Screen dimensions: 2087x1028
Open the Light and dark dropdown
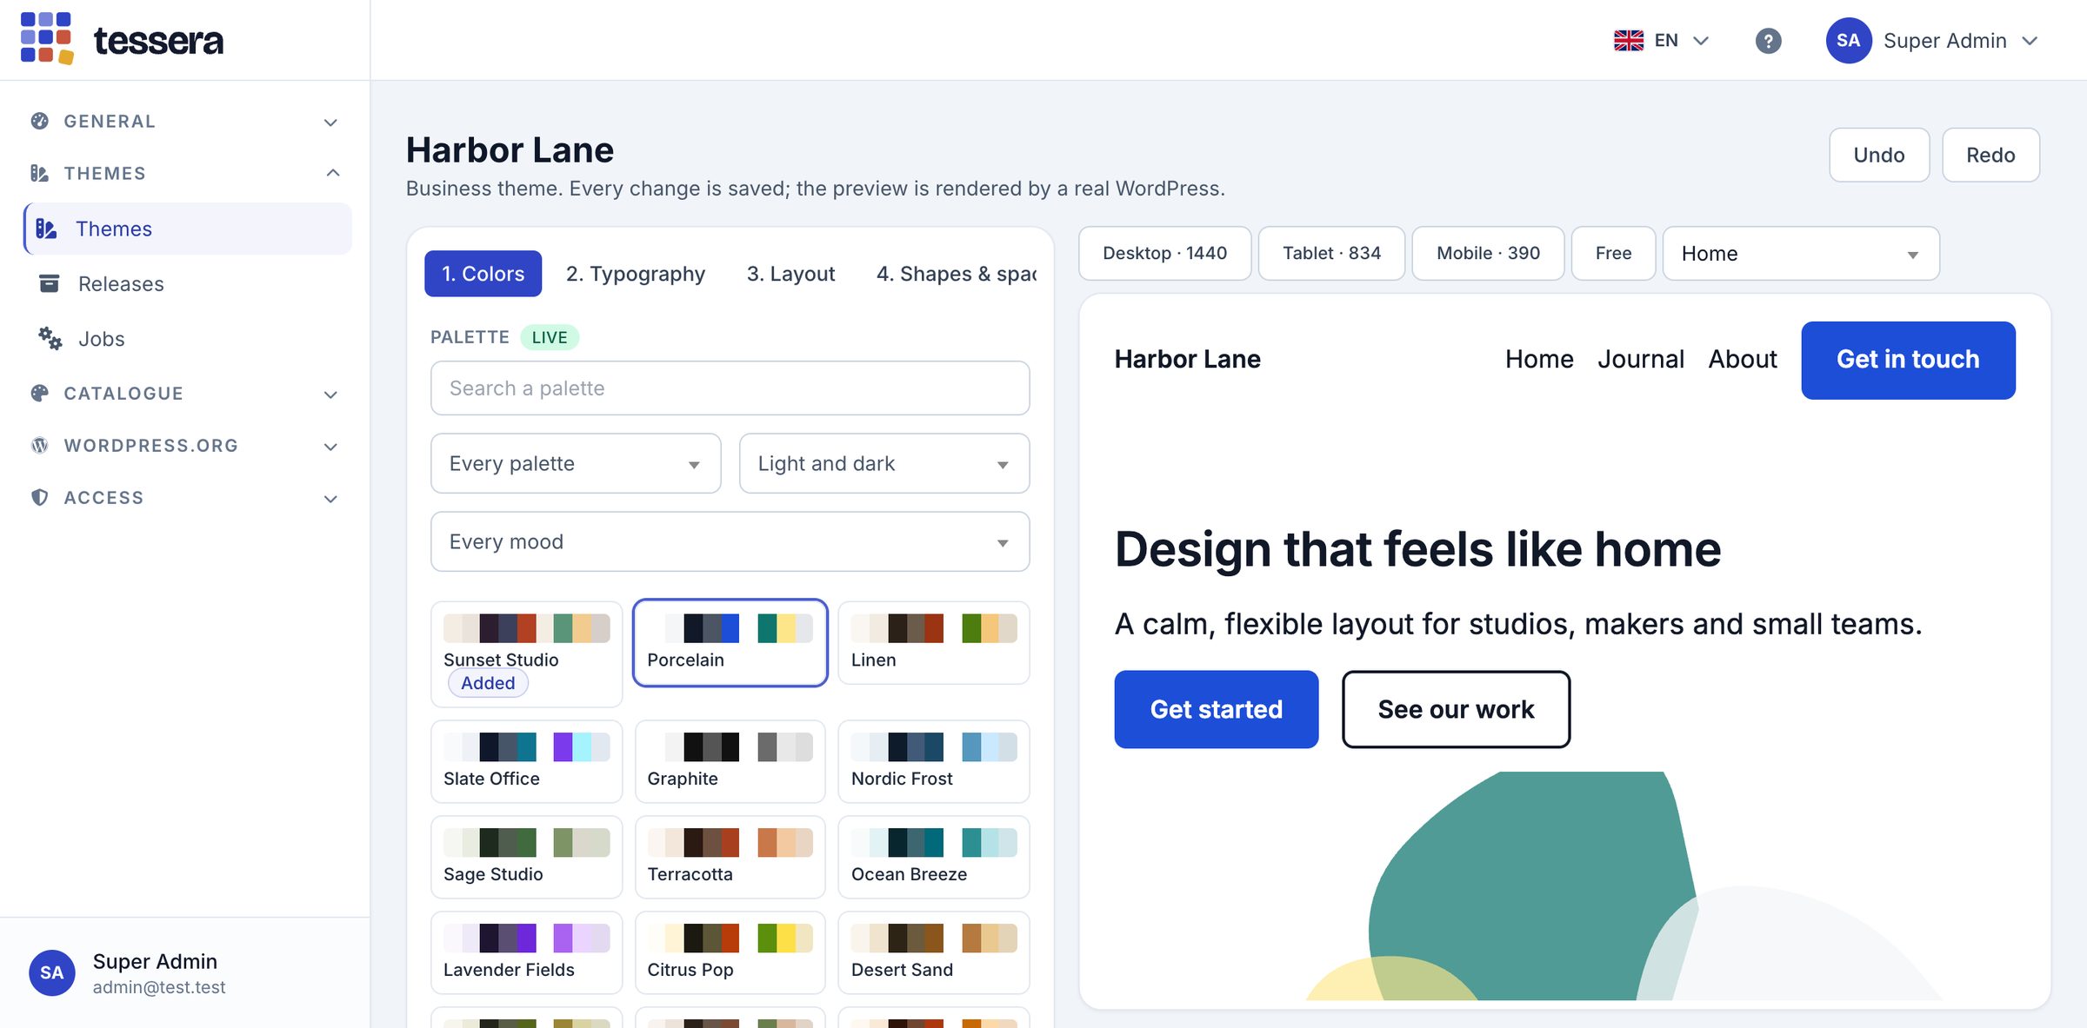click(884, 463)
